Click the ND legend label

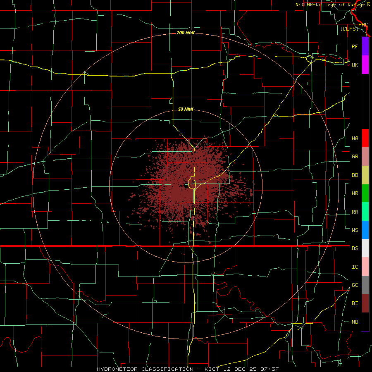tap(355, 322)
